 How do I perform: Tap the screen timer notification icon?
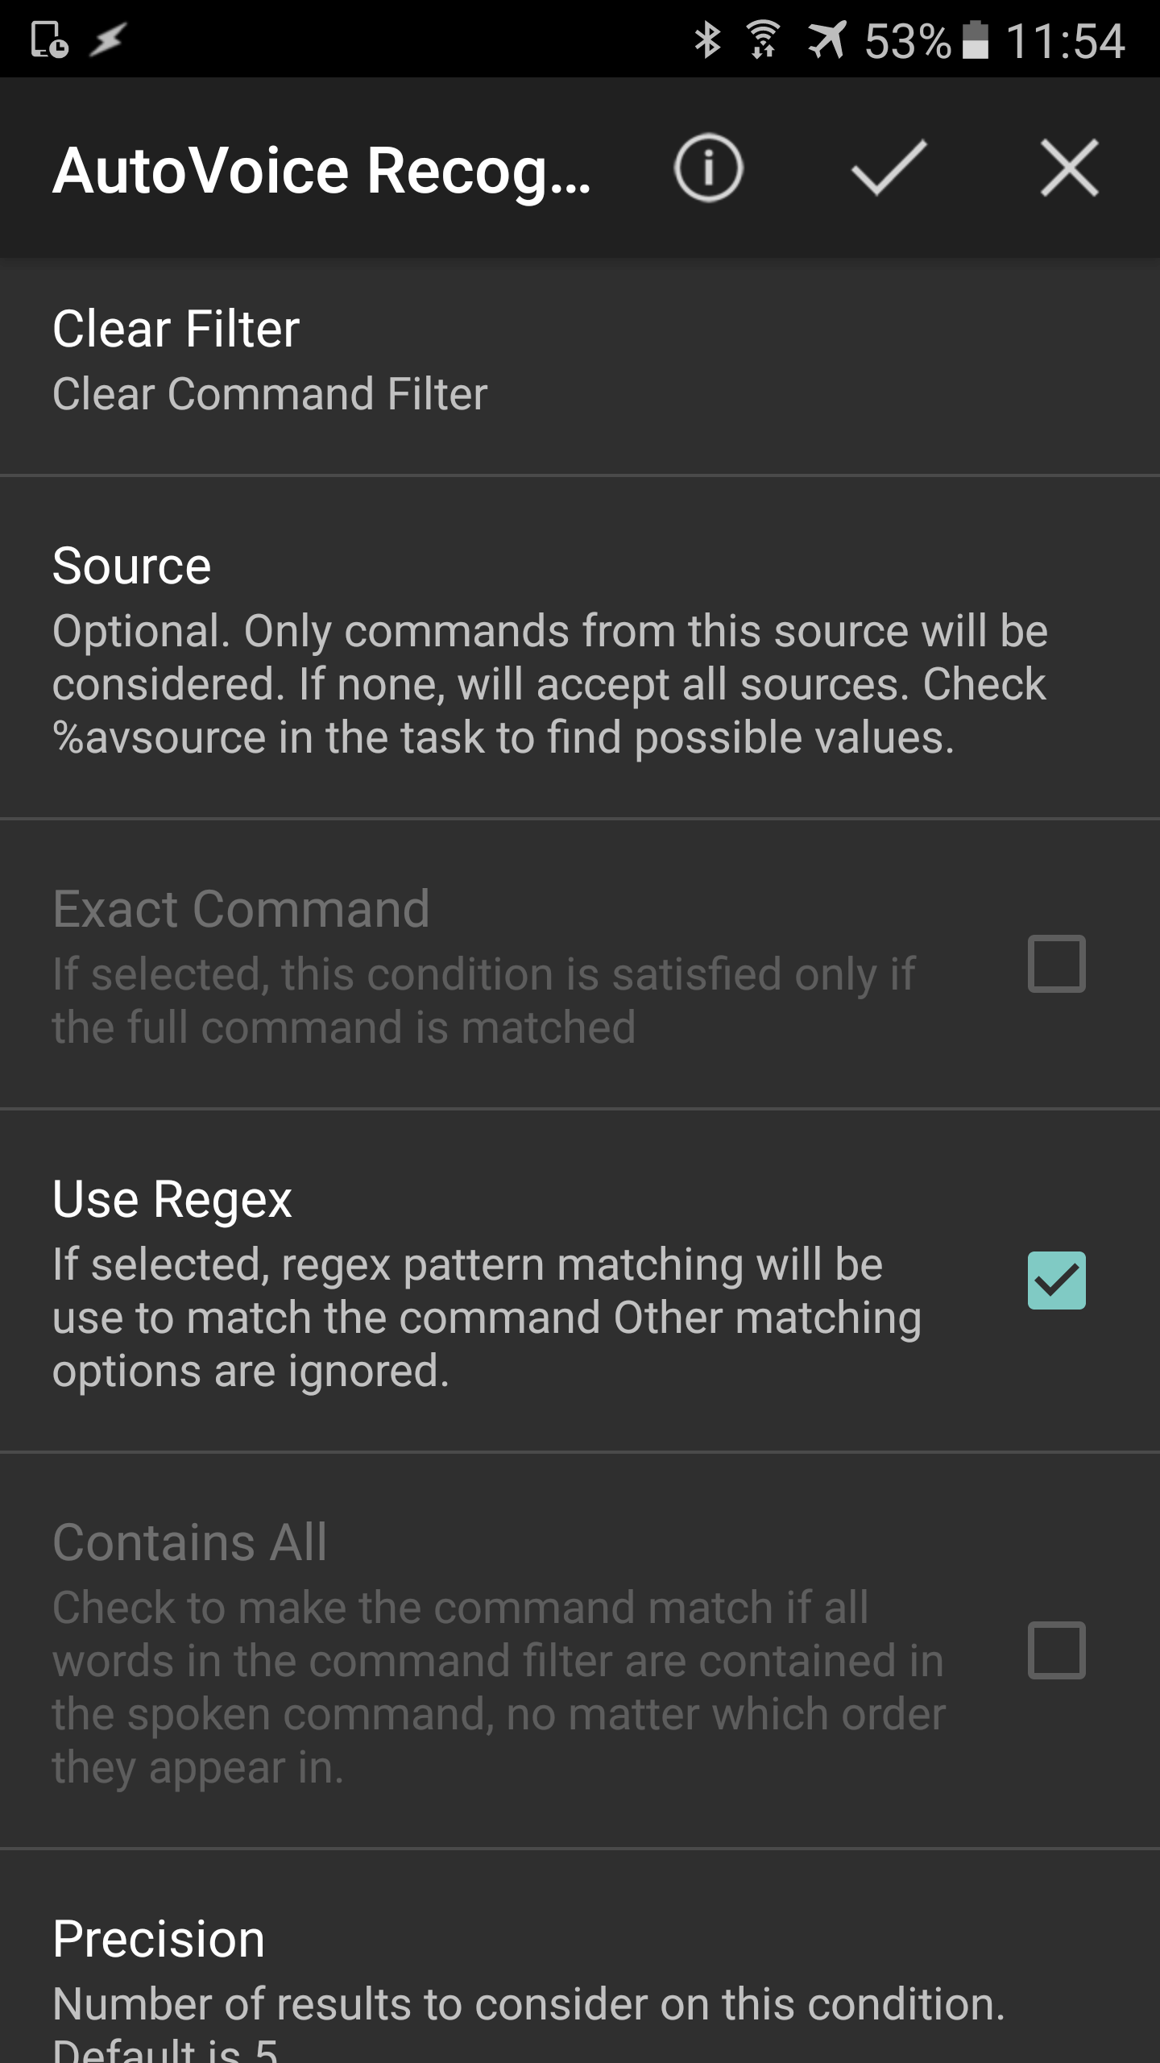point(49,39)
